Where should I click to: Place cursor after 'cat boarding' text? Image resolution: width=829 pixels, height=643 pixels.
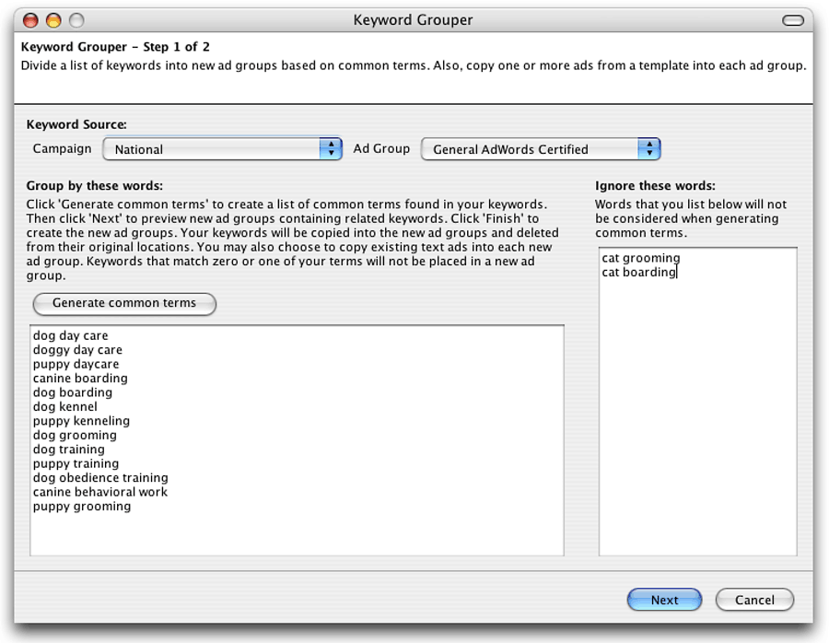[x=678, y=273]
